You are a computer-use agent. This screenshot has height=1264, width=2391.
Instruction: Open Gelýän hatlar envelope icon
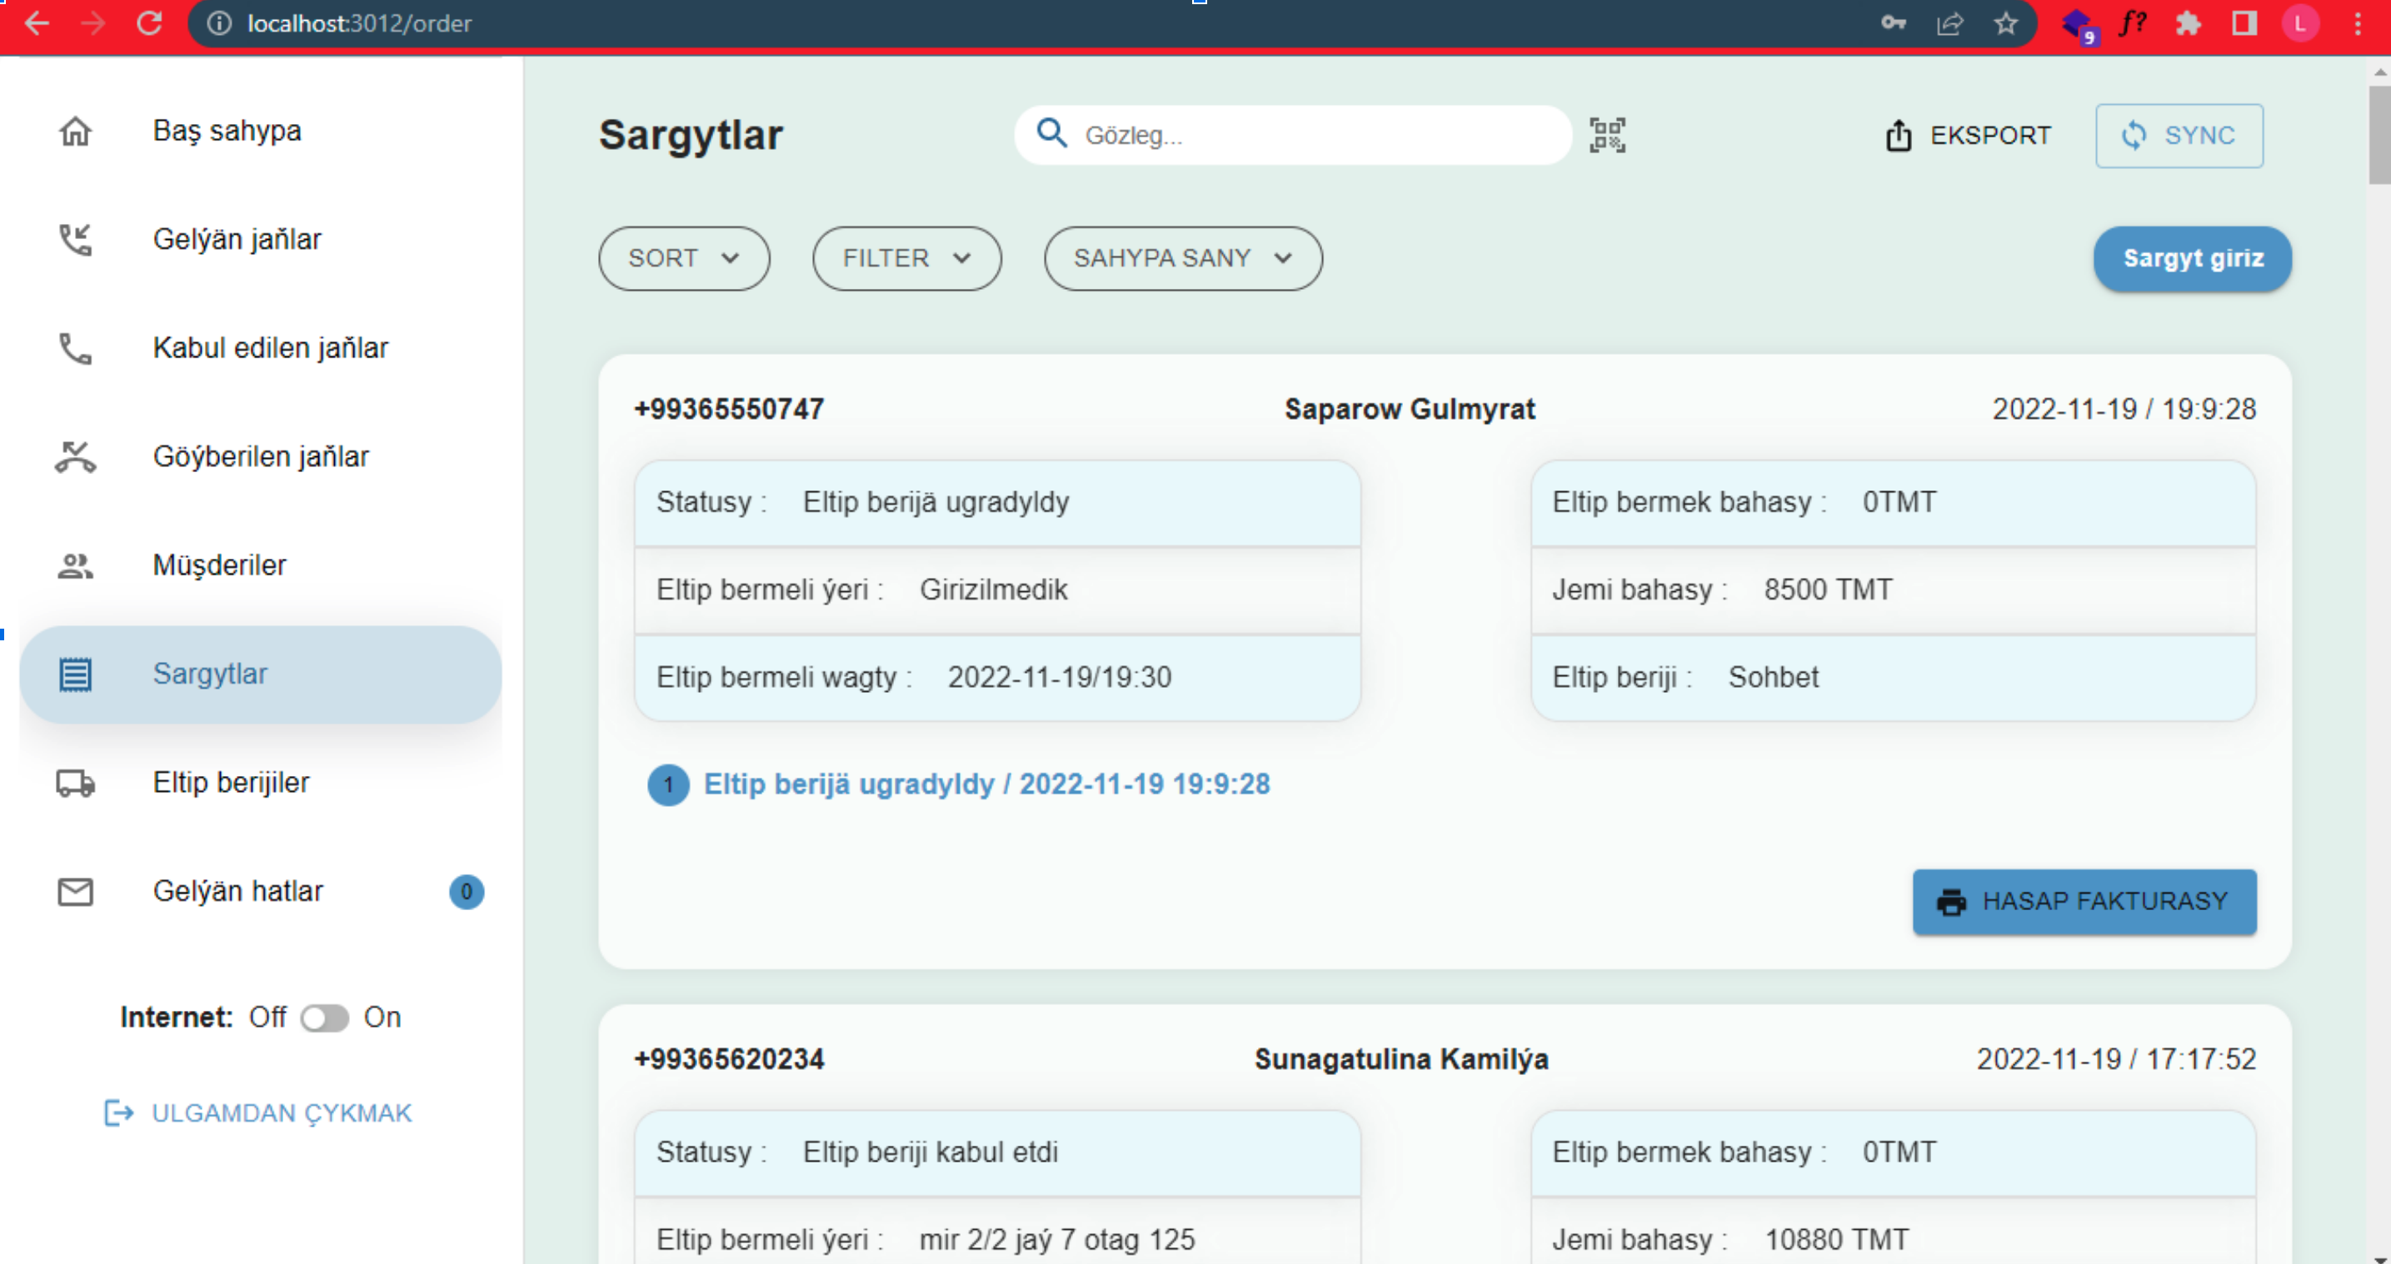tap(75, 891)
